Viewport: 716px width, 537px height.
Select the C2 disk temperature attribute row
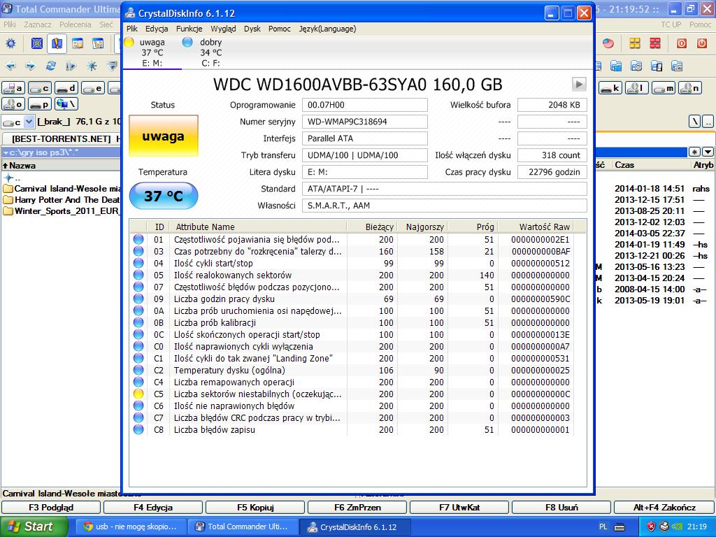pos(352,371)
